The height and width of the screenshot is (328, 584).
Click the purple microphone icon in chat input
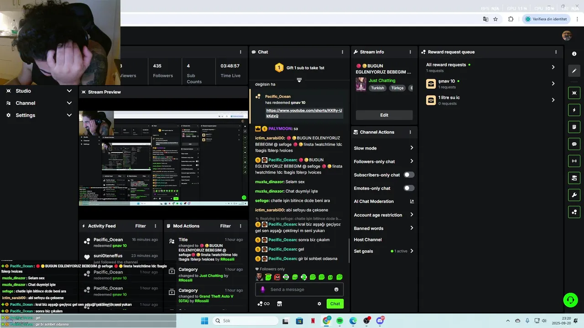click(x=262, y=289)
